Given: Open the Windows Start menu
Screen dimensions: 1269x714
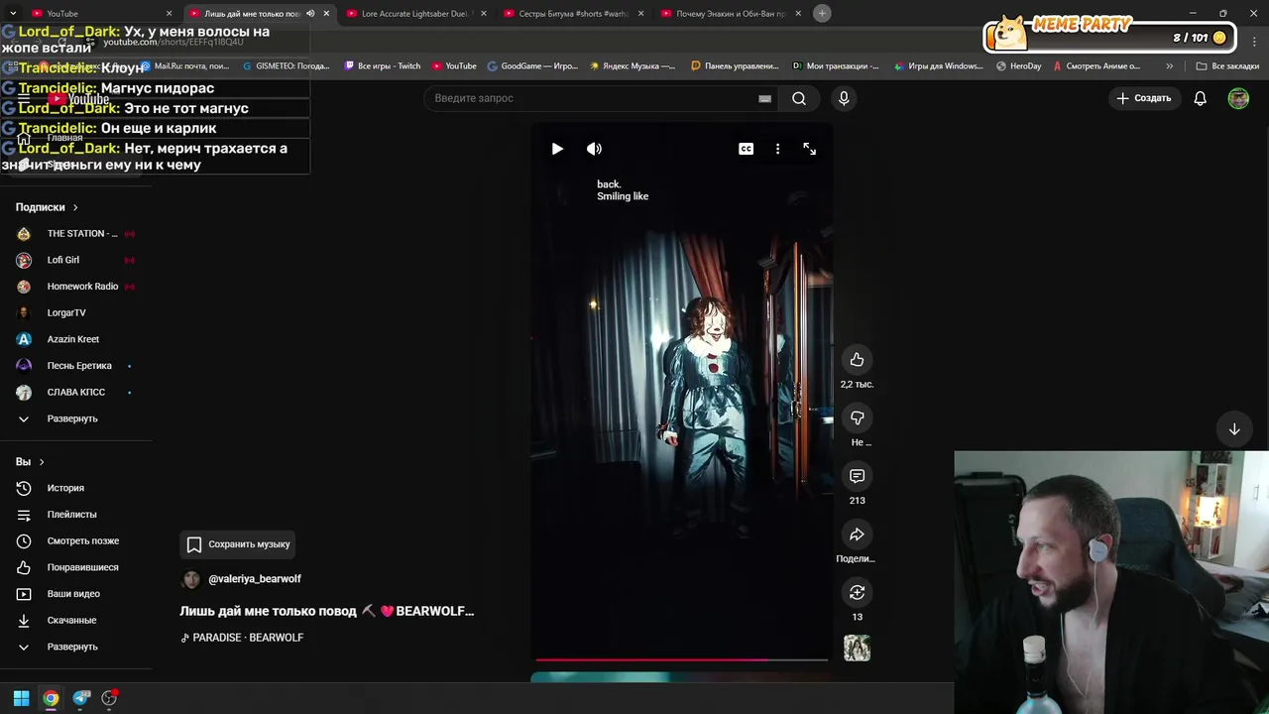Looking at the screenshot, I should point(21,698).
